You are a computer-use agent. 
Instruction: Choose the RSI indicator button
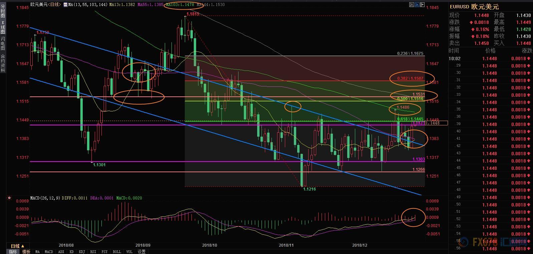pos(93,252)
